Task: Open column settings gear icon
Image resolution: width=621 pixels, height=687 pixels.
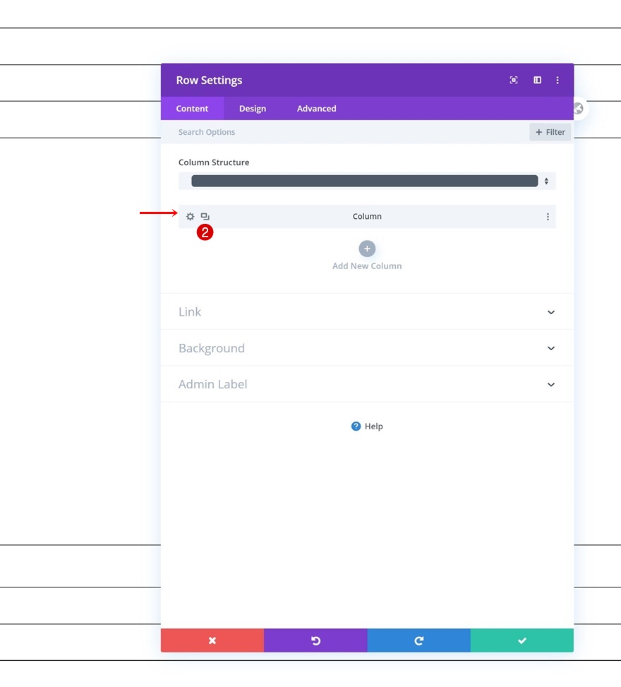Action: pos(190,217)
